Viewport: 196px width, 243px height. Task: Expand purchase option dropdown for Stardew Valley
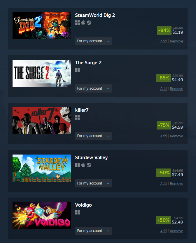coord(94,183)
